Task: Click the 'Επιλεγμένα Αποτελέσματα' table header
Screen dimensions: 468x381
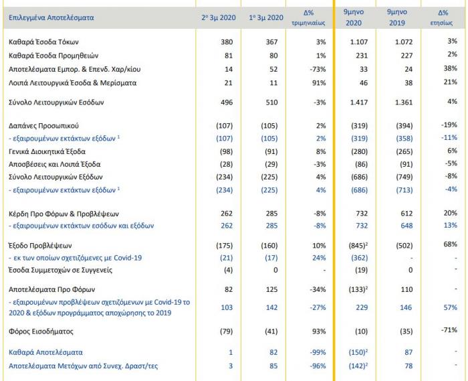Action: [x=52, y=16]
